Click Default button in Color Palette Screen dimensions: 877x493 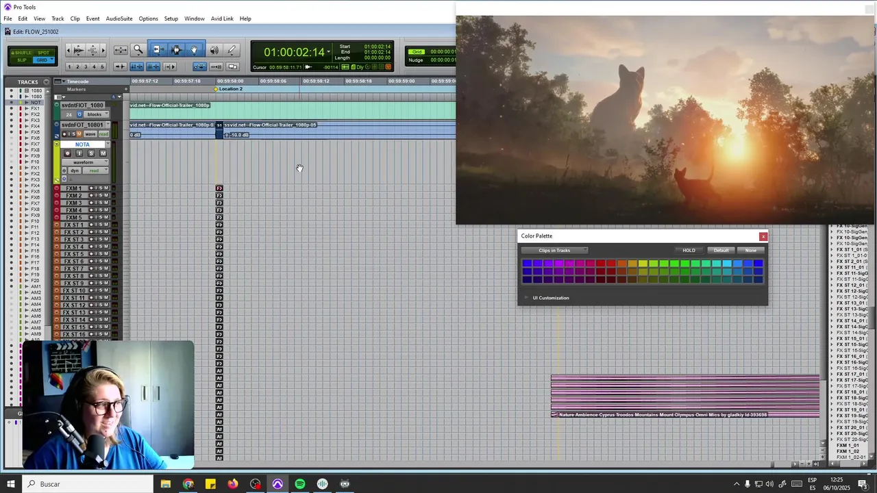pyautogui.click(x=721, y=251)
